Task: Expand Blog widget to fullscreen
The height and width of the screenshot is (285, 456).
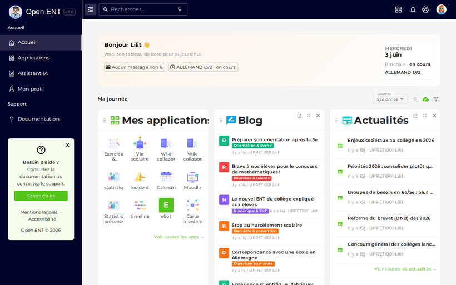Action: pos(309,116)
